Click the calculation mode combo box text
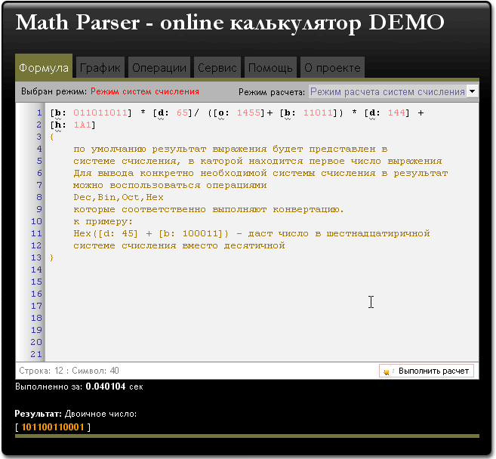 coord(387,91)
